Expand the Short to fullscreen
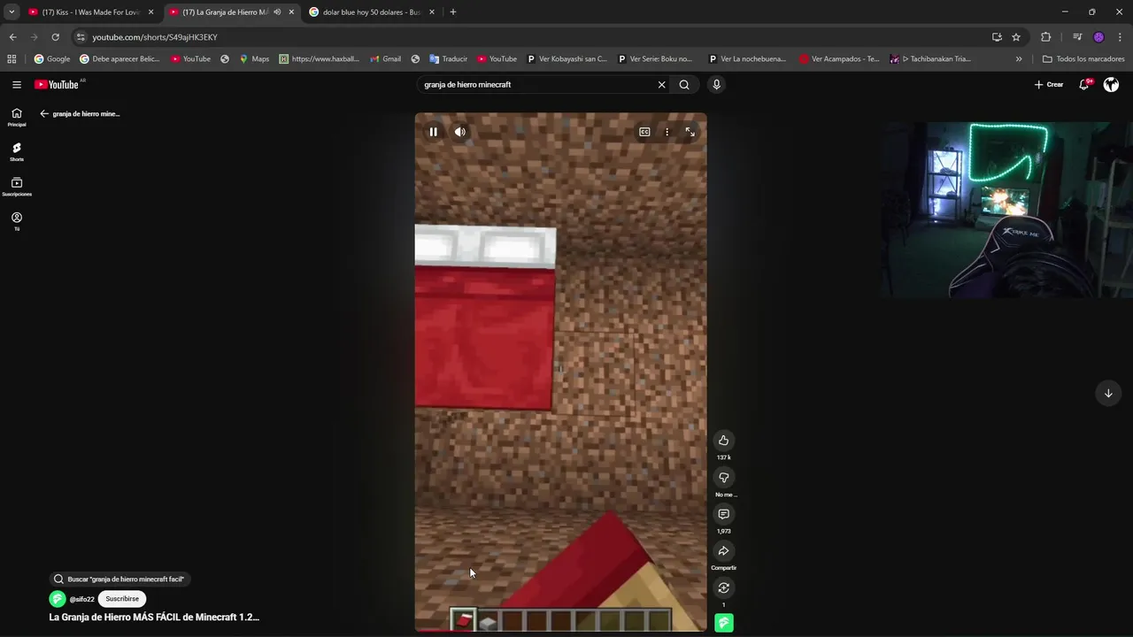This screenshot has width=1133, height=637. [x=690, y=132]
